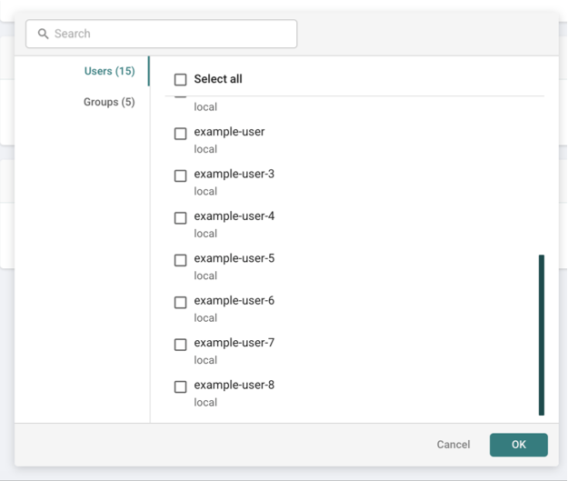The image size is (568, 481).
Task: Click the Select all label text
Action: (218, 79)
